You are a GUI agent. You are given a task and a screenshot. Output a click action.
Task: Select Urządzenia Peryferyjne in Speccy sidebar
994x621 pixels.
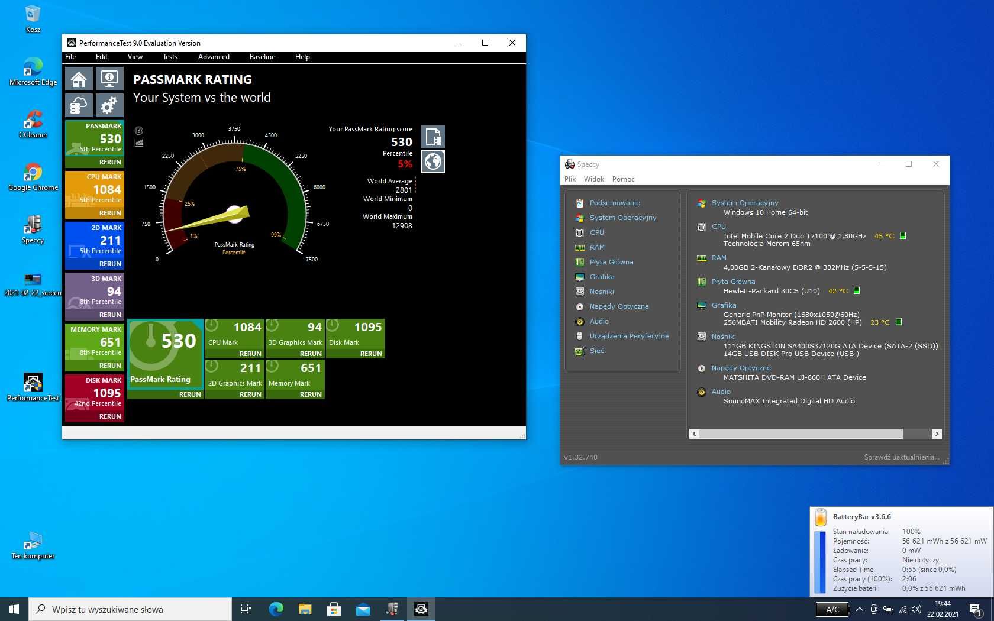(629, 336)
